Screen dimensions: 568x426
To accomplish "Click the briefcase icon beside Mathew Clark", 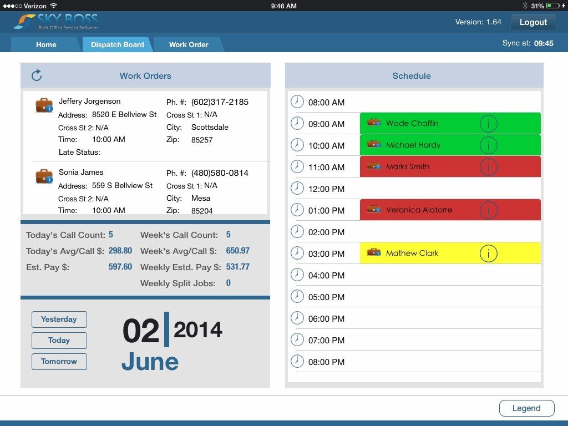I will [x=374, y=252].
